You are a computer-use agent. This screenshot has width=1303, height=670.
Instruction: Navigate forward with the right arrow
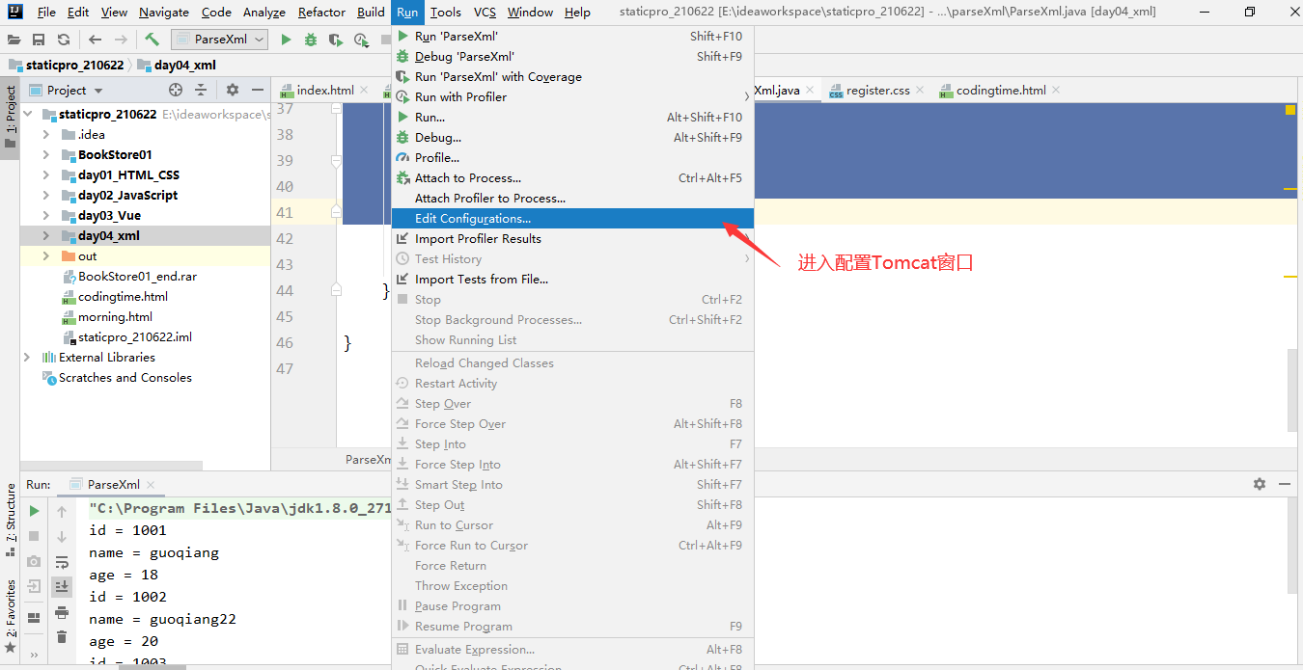click(121, 40)
